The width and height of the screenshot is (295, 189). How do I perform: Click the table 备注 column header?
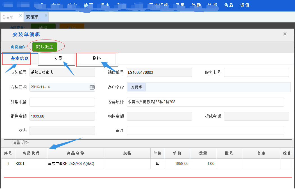coord(261,153)
